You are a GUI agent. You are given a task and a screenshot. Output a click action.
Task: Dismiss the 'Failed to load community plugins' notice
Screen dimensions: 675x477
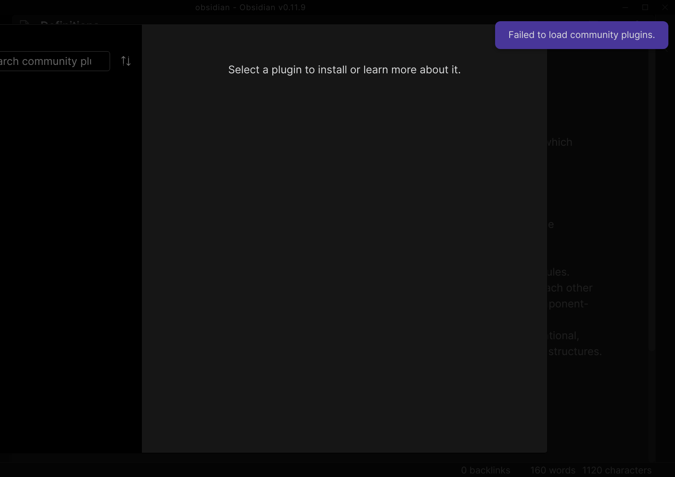tap(581, 35)
